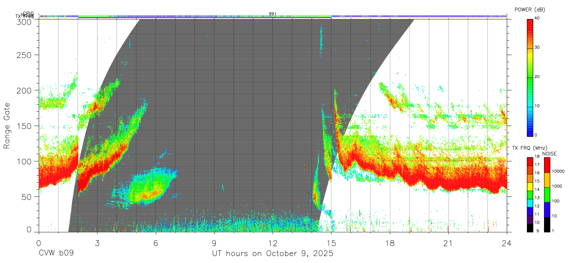Click the 250 tick on Range Gate axis
This screenshot has height=263, width=570.
(x=24, y=55)
